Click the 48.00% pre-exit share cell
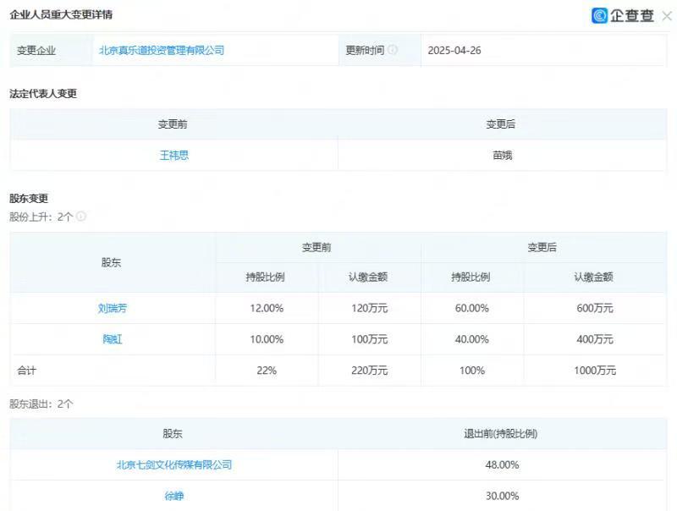This screenshot has height=511, width=677. pyautogui.click(x=503, y=464)
